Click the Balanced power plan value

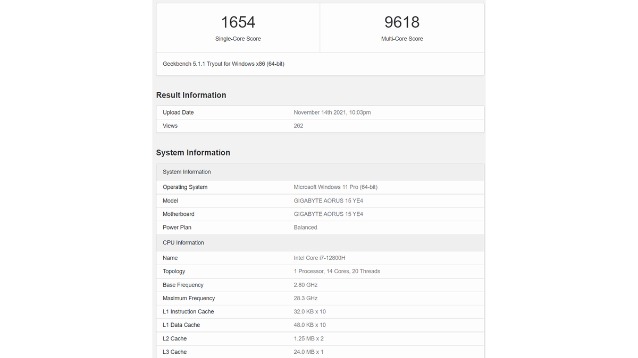(x=305, y=227)
